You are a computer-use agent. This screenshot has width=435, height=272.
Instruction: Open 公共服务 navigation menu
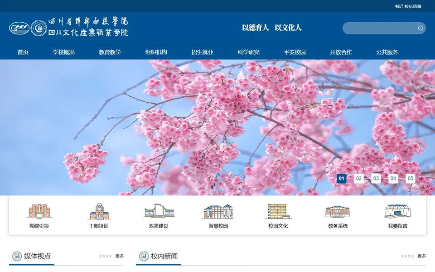click(x=387, y=52)
